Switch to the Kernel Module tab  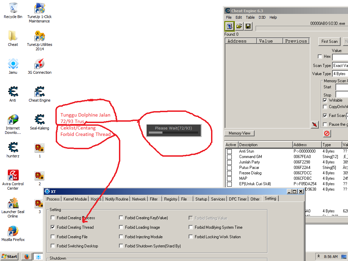click(x=75, y=199)
